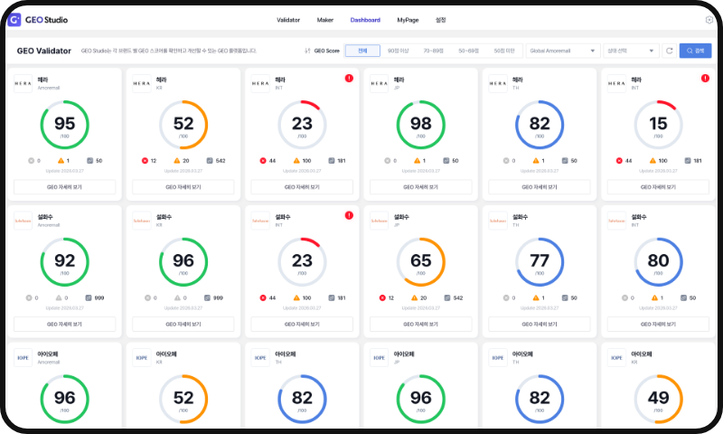The height and width of the screenshot is (434, 723).
Task: Select the 90-and-above score filter
Action: point(398,51)
